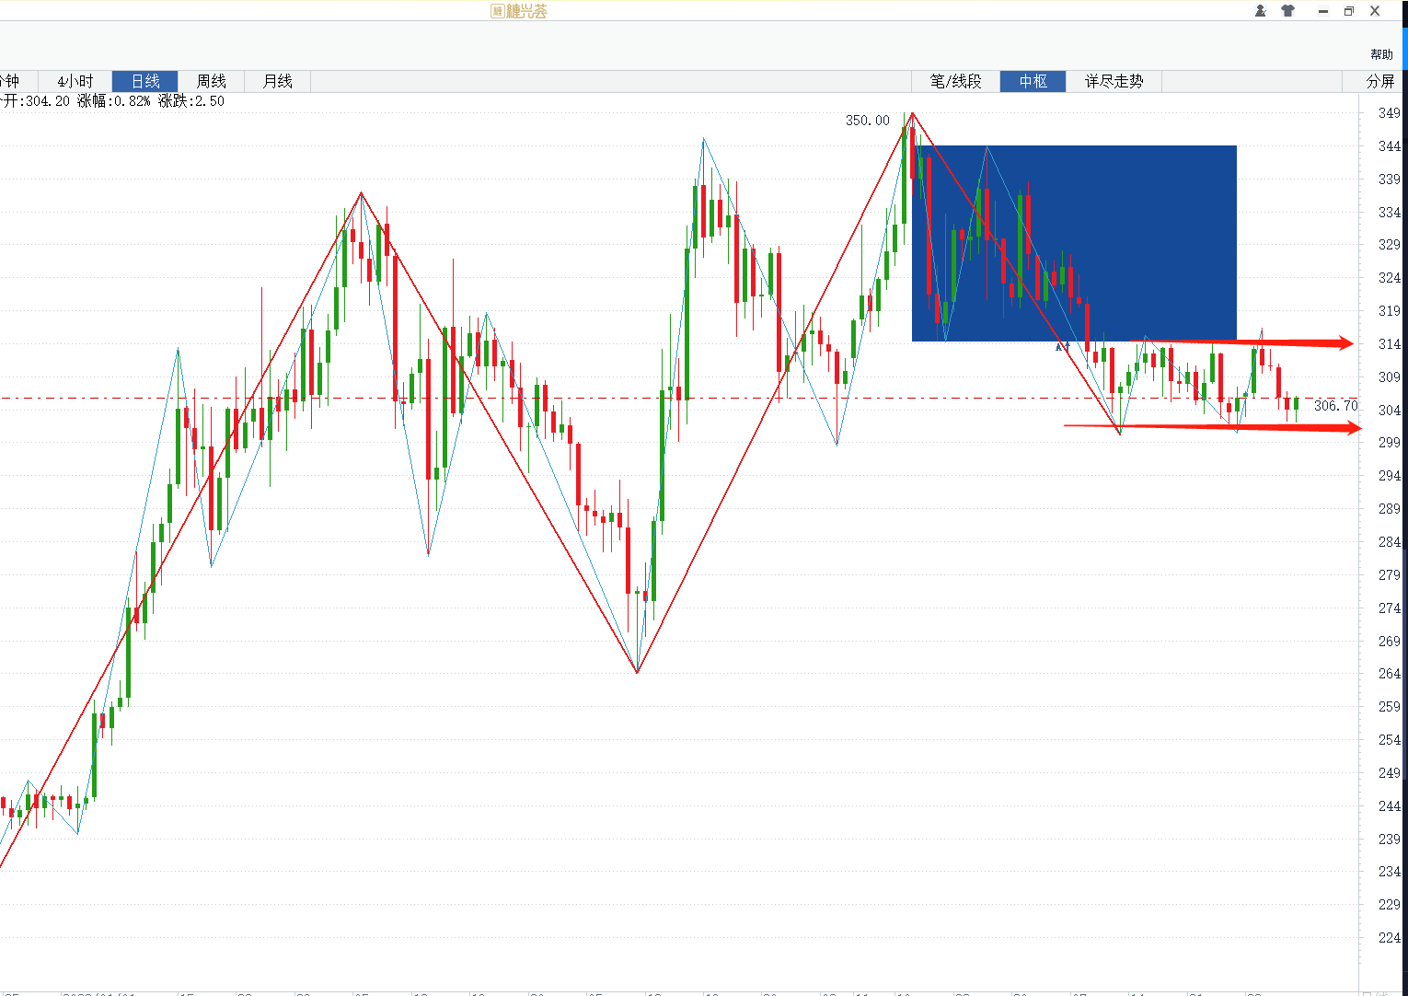Click the 264 tick on price axis
This screenshot has height=996, width=1408.
tap(1389, 674)
